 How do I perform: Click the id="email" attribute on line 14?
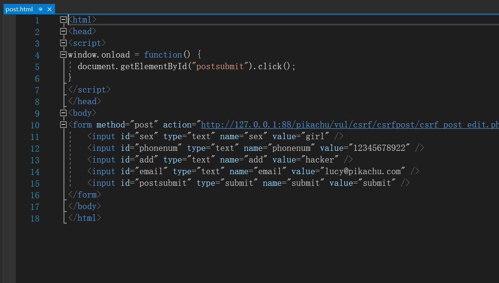(144, 171)
